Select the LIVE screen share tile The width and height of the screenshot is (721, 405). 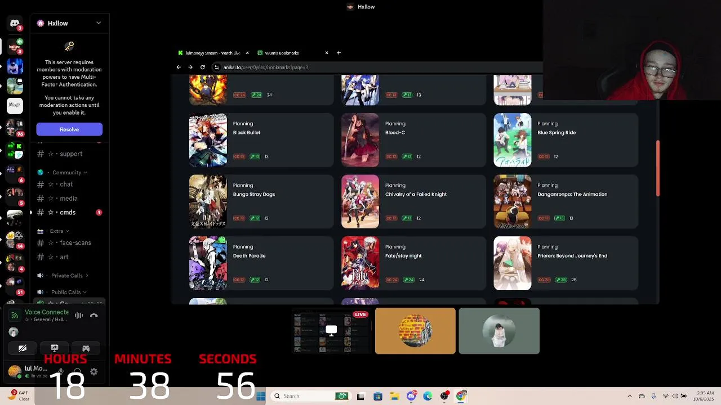(331, 331)
